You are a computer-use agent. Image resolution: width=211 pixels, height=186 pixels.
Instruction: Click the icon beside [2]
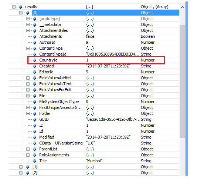point(28,173)
